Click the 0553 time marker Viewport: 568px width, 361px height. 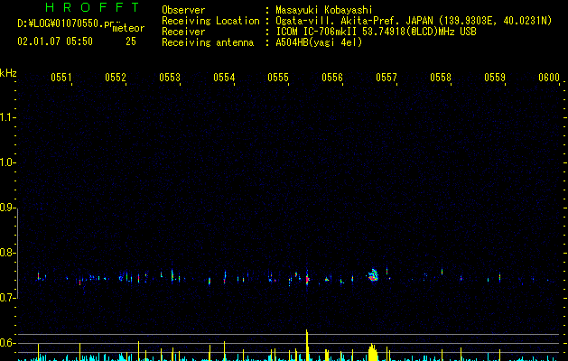[170, 77]
